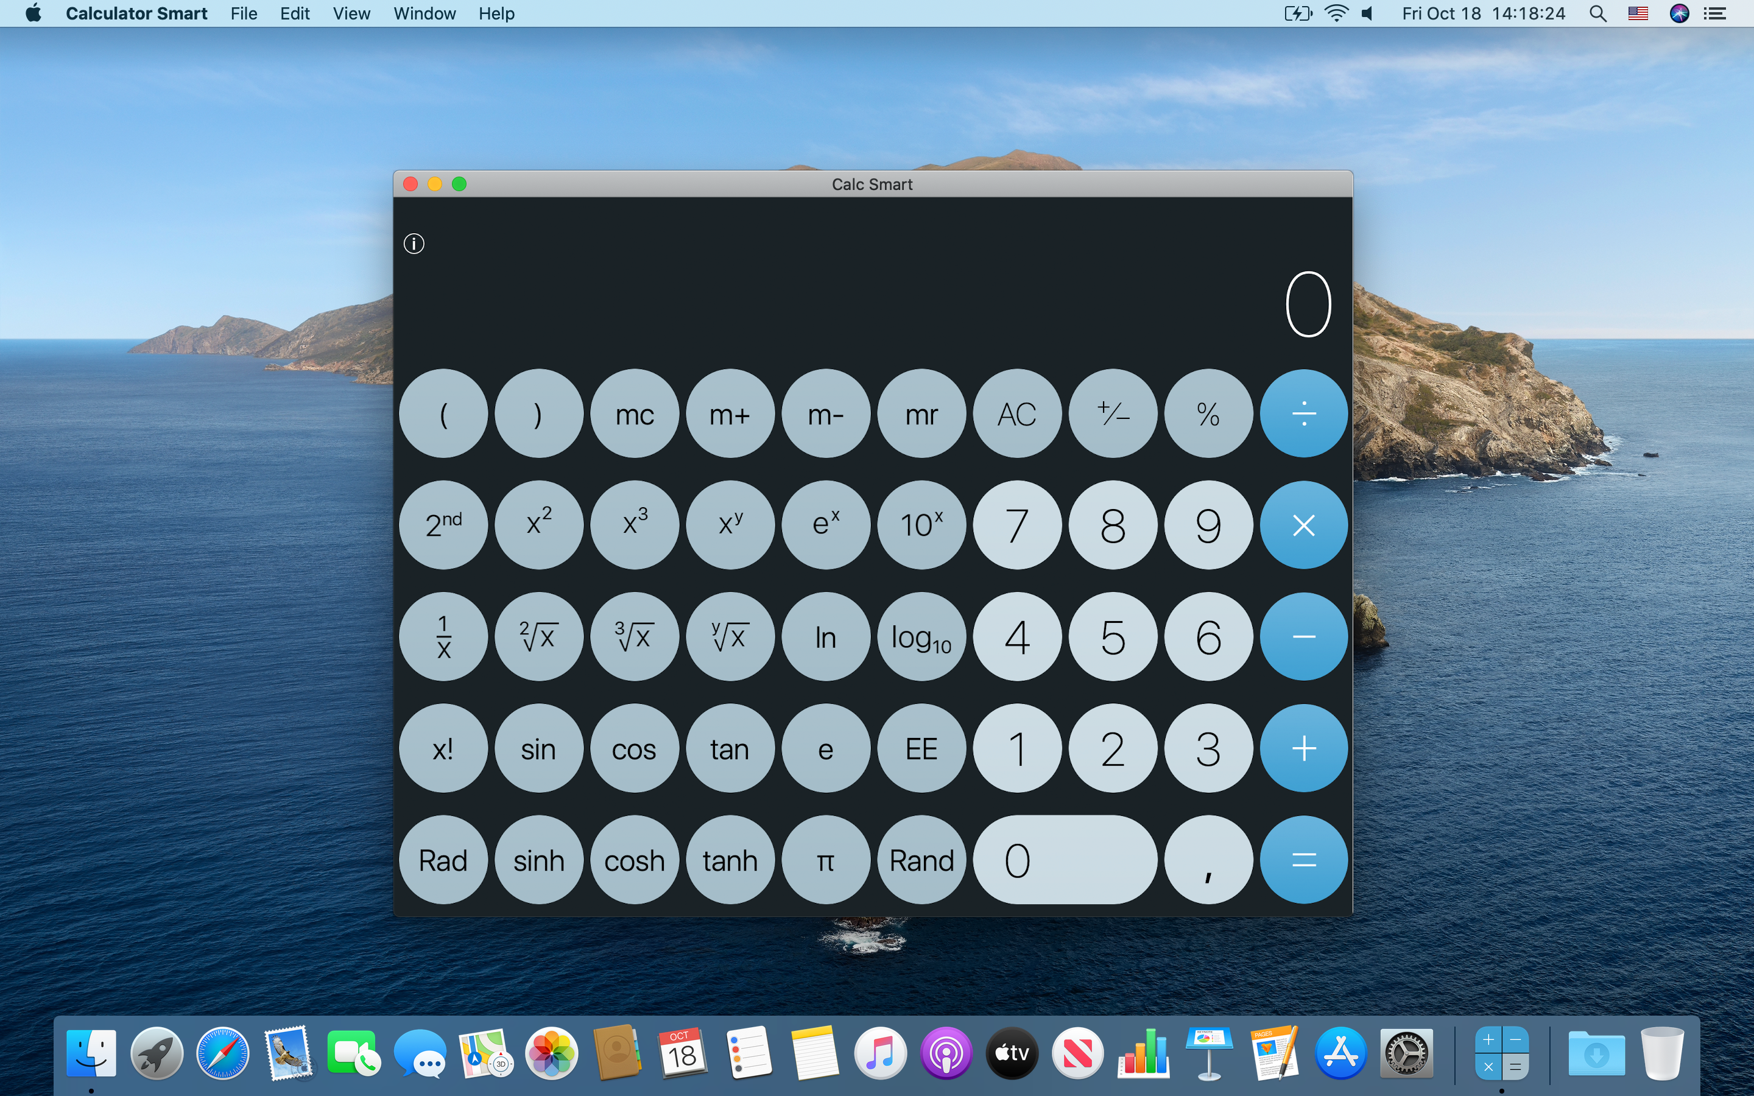Toggle 2nd function mode

pyautogui.click(x=443, y=525)
